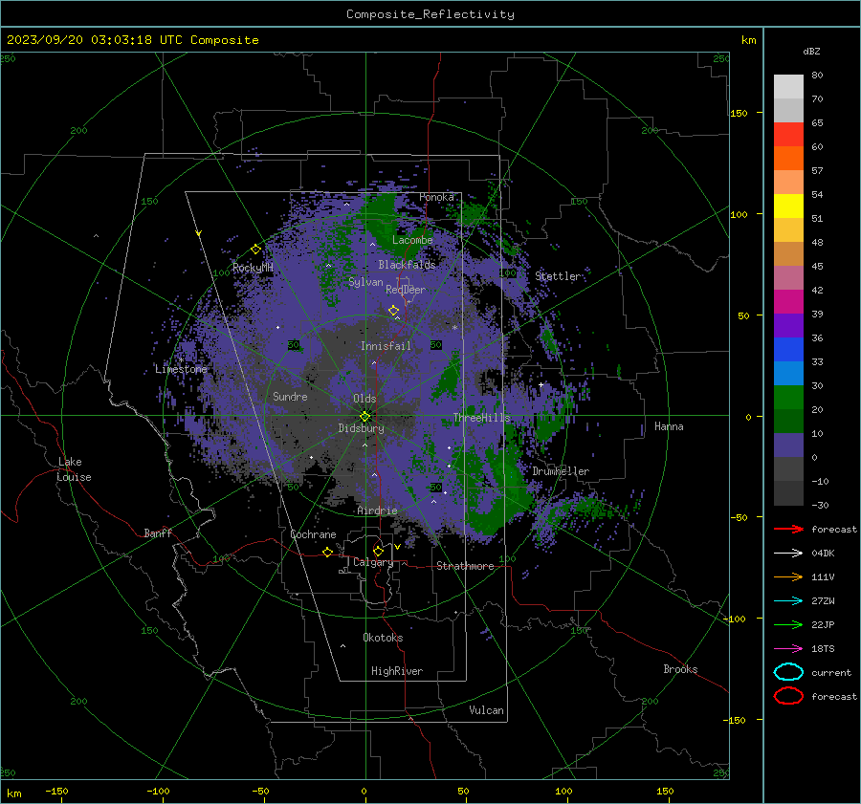Click the ThreeHills label
This screenshot has height=804, width=861.
click(481, 418)
